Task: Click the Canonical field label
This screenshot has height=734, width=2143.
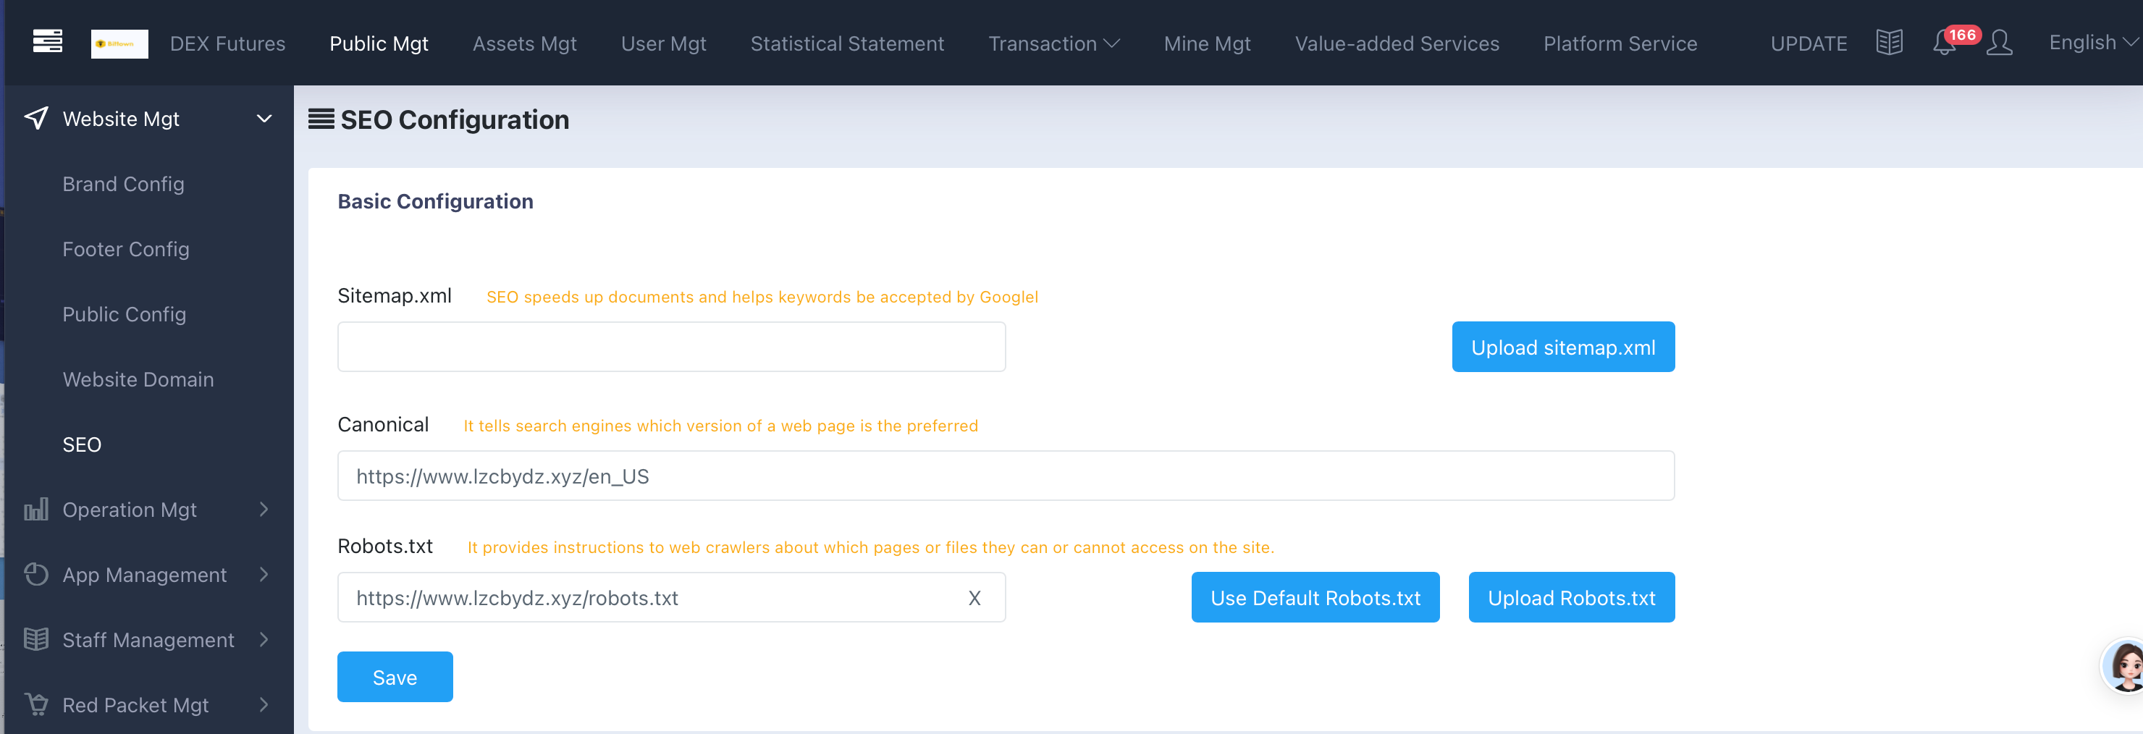Action: (x=383, y=424)
